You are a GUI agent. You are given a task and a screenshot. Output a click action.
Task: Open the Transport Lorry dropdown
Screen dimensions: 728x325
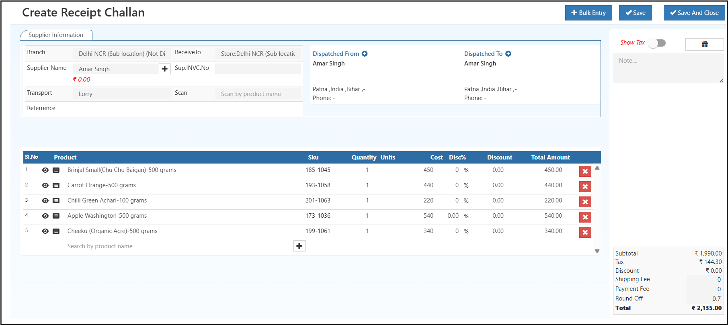(x=121, y=94)
